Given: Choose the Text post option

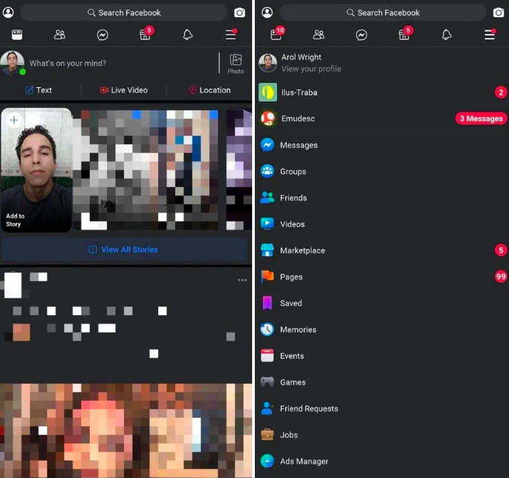Looking at the screenshot, I should 39,90.
